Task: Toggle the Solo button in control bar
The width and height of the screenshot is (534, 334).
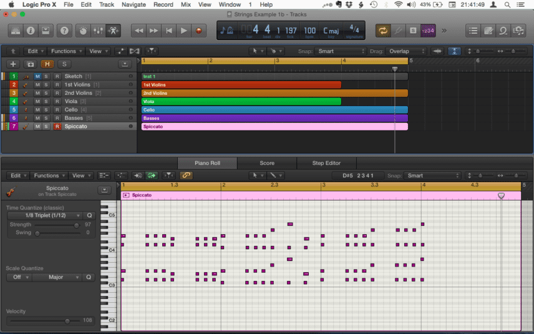Action: (x=413, y=31)
